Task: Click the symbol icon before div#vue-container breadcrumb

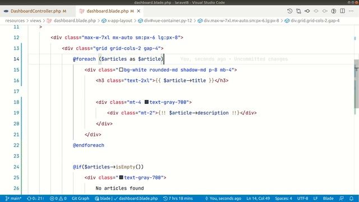Action: click(140, 21)
